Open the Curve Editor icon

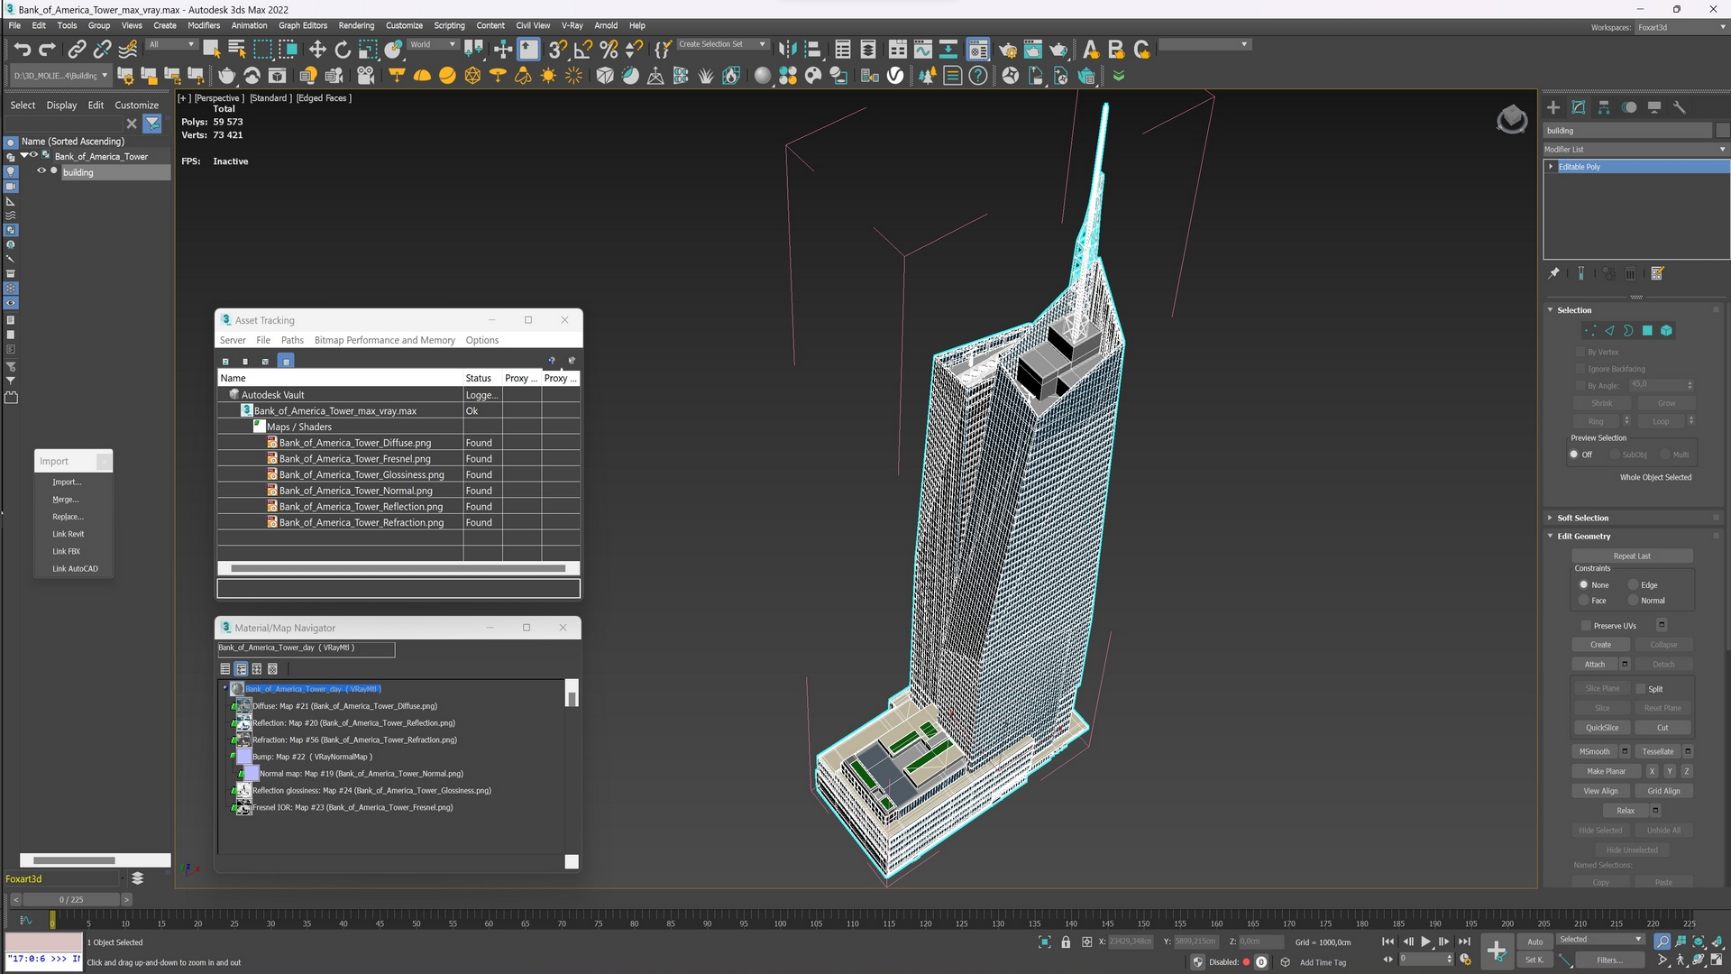click(922, 50)
